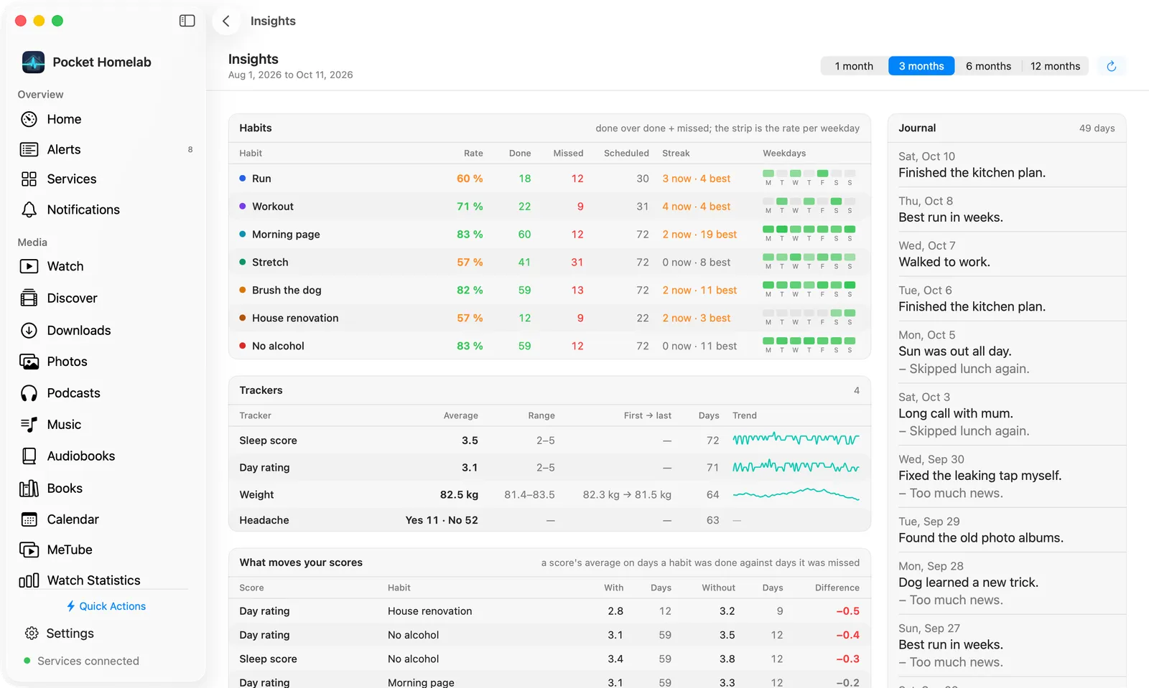This screenshot has width=1149, height=688.
Task: Open the Sleep score trend sparkline
Action: click(796, 439)
